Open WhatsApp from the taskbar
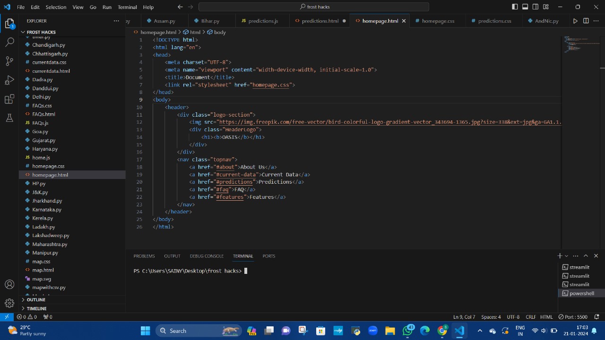The image size is (605, 340). (407, 331)
